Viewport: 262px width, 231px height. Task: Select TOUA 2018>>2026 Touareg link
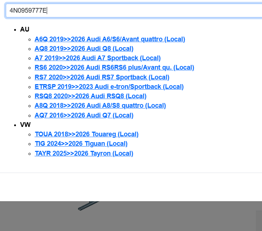[x=86, y=134]
